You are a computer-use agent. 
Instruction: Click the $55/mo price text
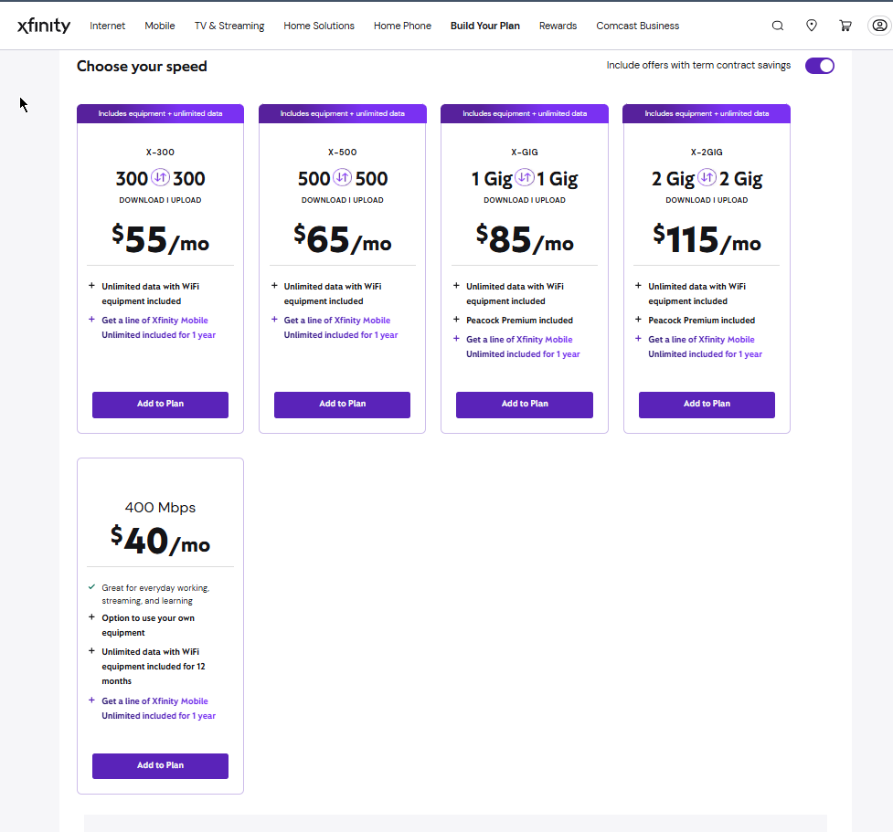(161, 239)
